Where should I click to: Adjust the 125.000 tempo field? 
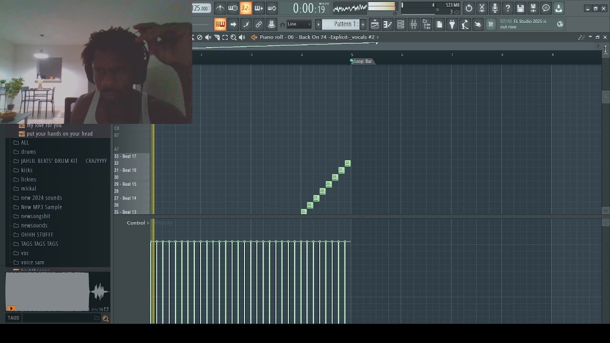[201, 8]
